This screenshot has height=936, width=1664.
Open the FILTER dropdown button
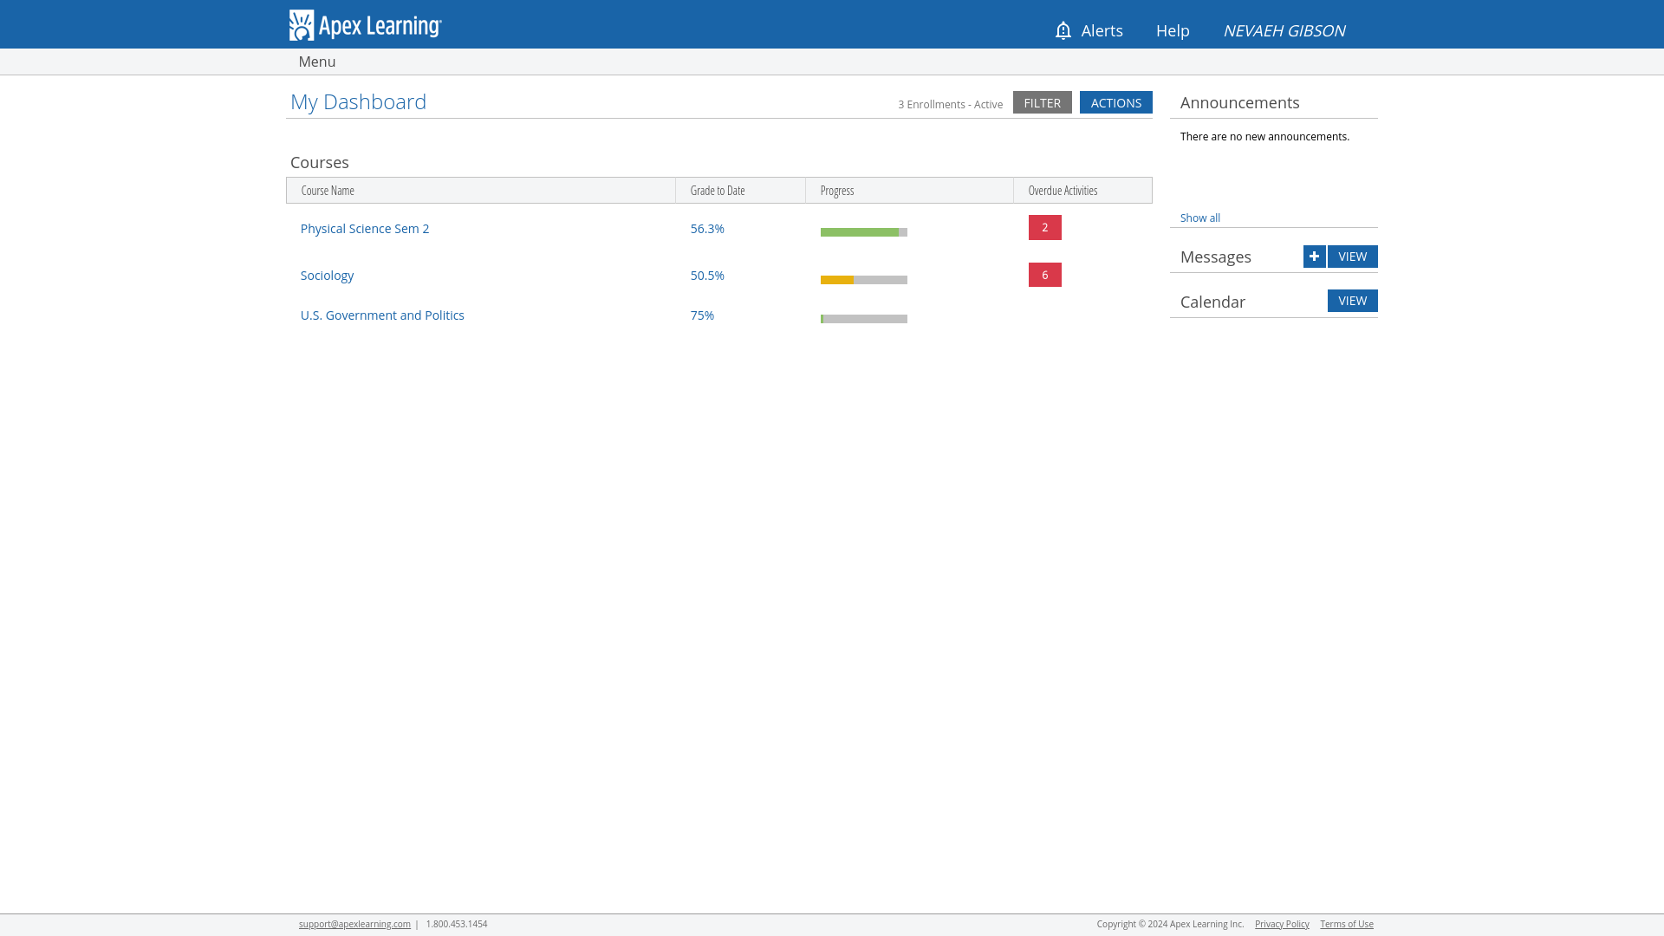point(1042,102)
